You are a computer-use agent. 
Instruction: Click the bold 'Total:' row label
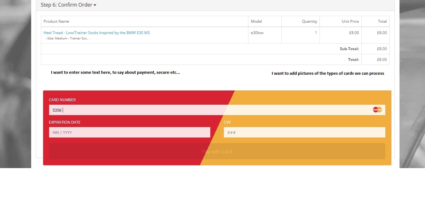[354, 60]
